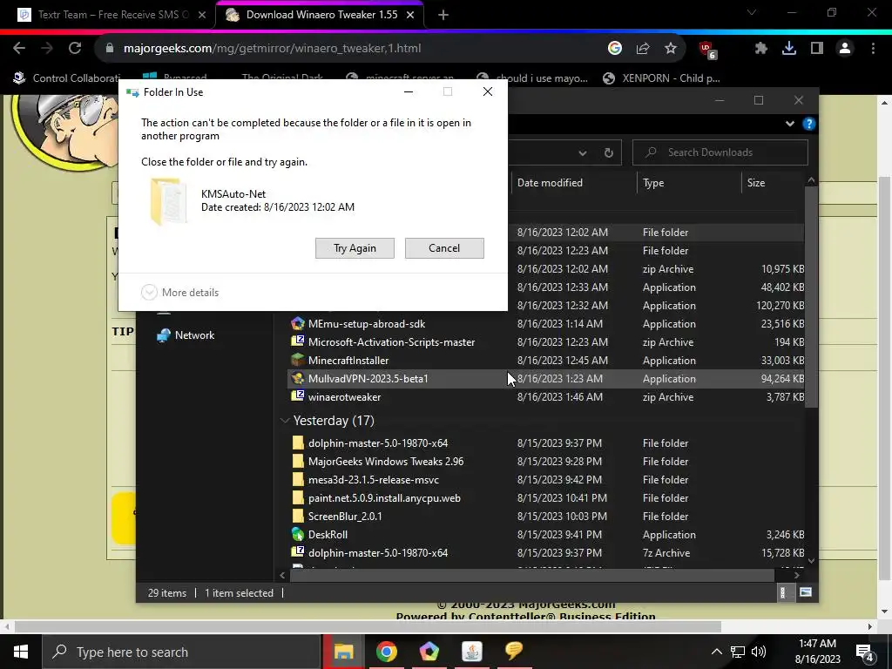
Task: Show hidden system tray icons
Action: click(717, 652)
